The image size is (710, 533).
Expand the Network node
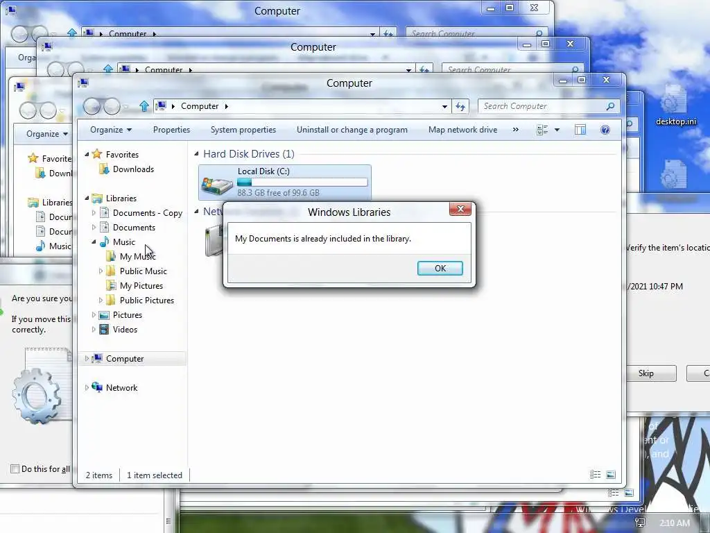(x=87, y=387)
